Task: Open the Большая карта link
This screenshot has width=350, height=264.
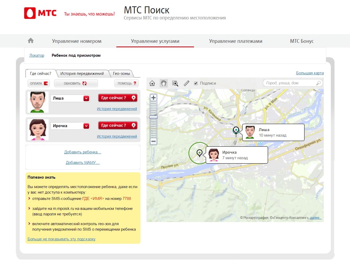Action: 310,73
